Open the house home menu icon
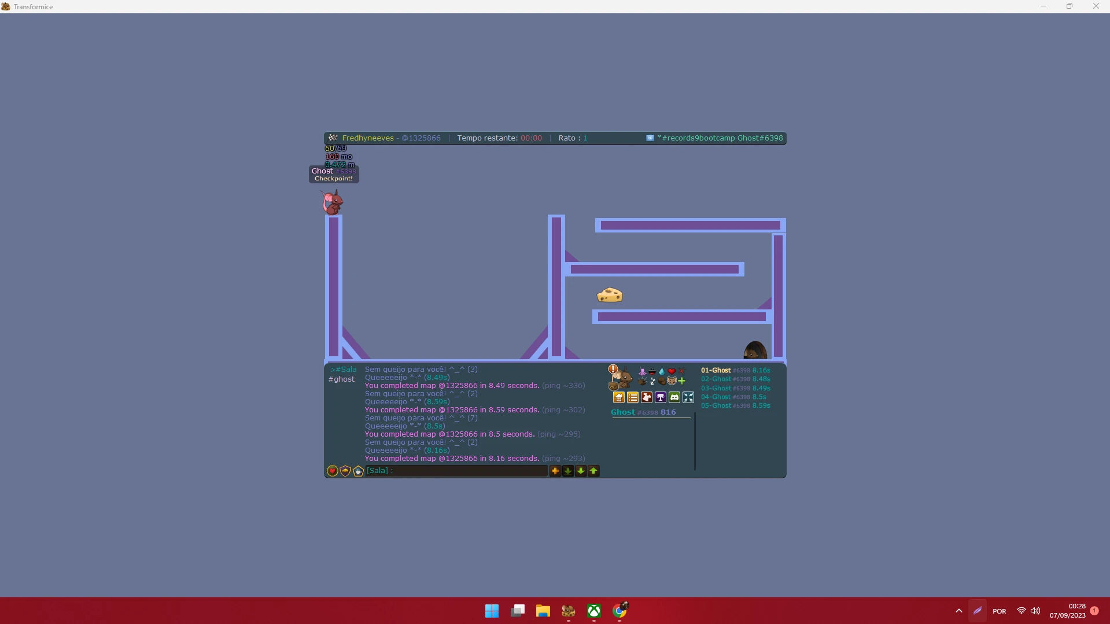Image resolution: width=1110 pixels, height=624 pixels. (x=619, y=397)
